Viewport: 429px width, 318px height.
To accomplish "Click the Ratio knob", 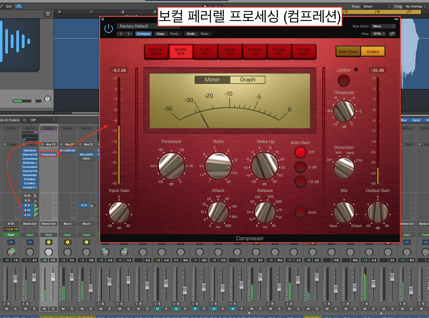I will [218, 166].
